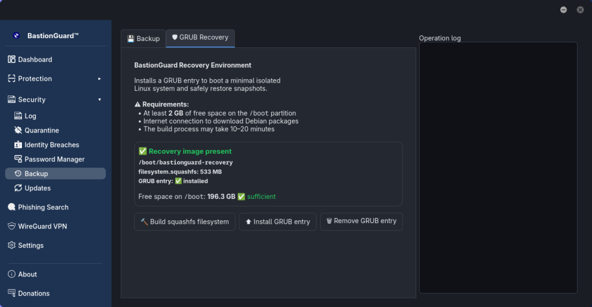592x307 pixels.
Task: Open WireGuard VPN page
Action: click(55, 226)
